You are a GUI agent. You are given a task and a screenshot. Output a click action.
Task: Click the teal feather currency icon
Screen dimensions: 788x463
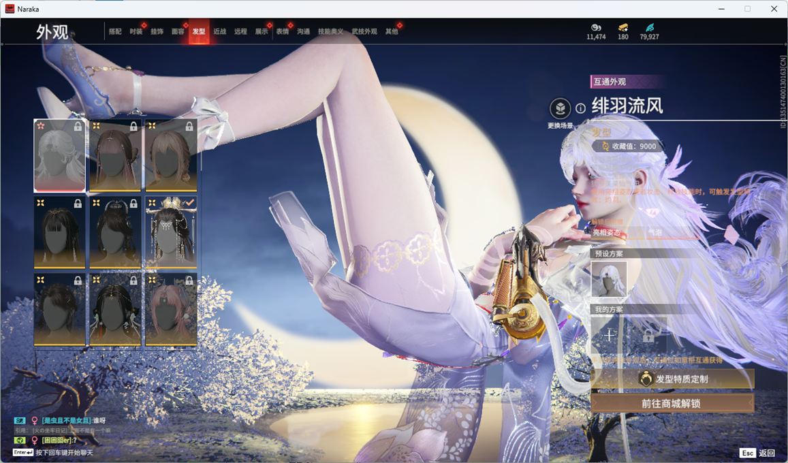click(x=649, y=28)
